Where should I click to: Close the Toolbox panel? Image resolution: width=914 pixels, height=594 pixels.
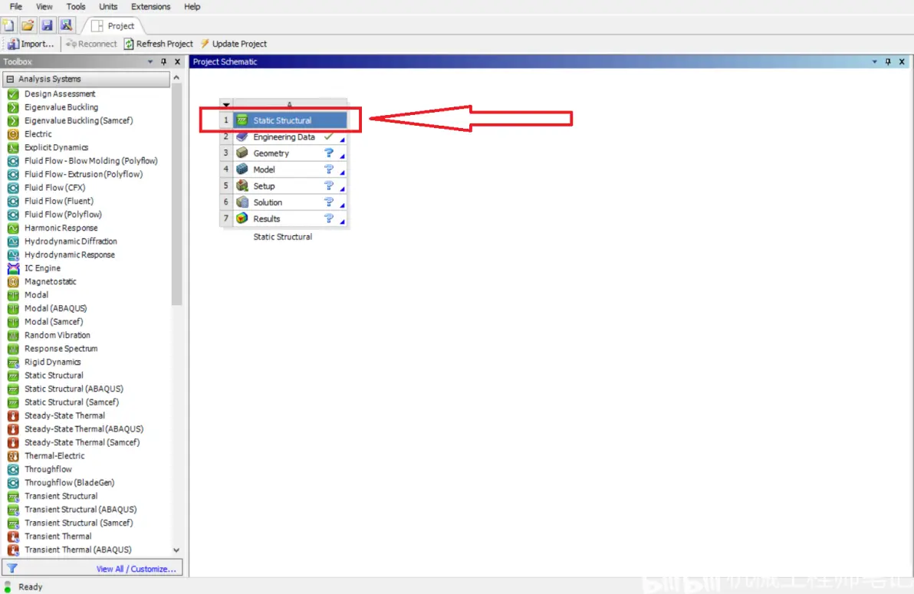(x=177, y=62)
